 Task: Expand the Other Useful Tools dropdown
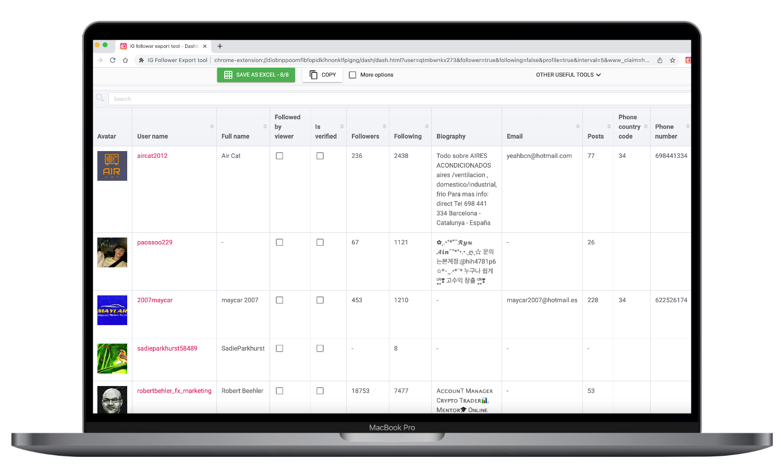(568, 75)
